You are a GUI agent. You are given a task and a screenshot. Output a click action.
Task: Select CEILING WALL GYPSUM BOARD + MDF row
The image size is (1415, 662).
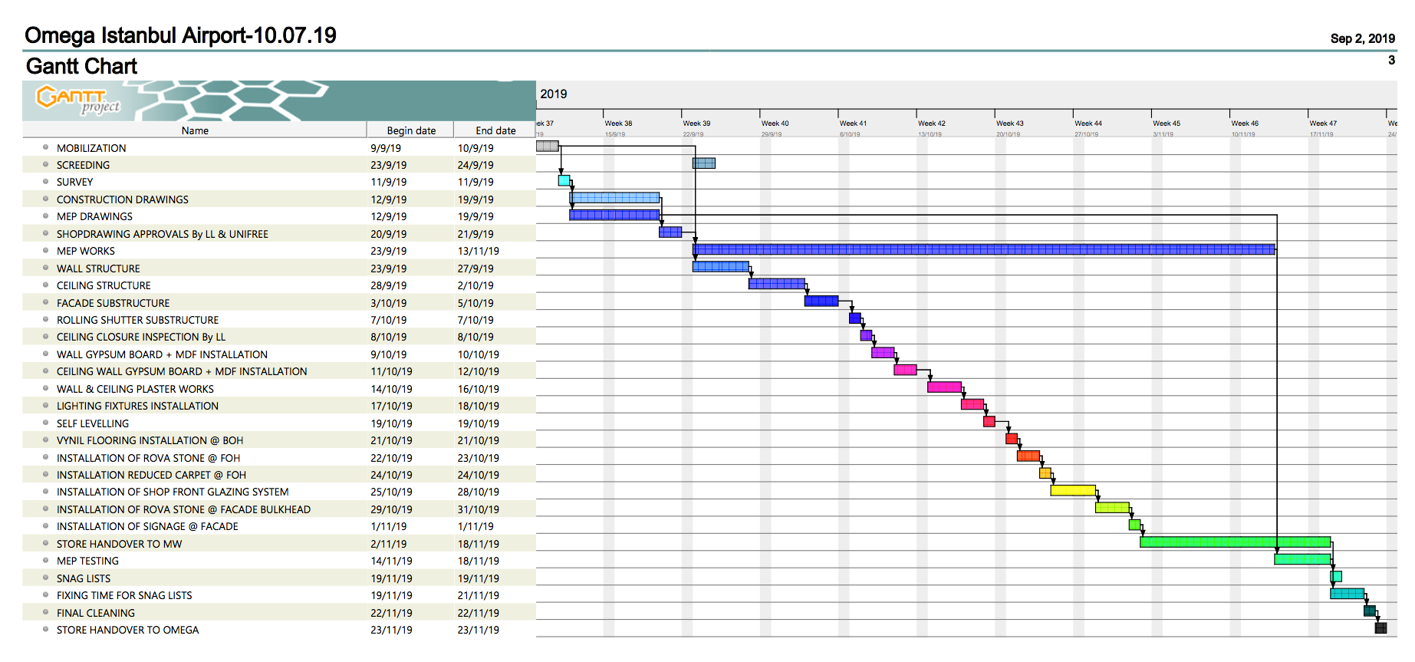tap(279, 371)
